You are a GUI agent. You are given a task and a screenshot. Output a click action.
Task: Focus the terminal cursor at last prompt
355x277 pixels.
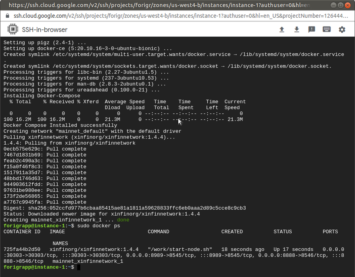(x=79, y=267)
